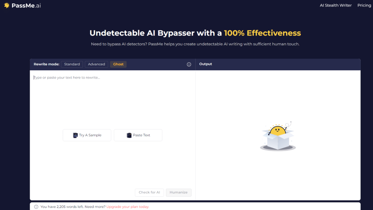The width and height of the screenshot is (373, 210).
Task: Click the smiling sun mascot in the Output panel
Action: [x=278, y=131]
